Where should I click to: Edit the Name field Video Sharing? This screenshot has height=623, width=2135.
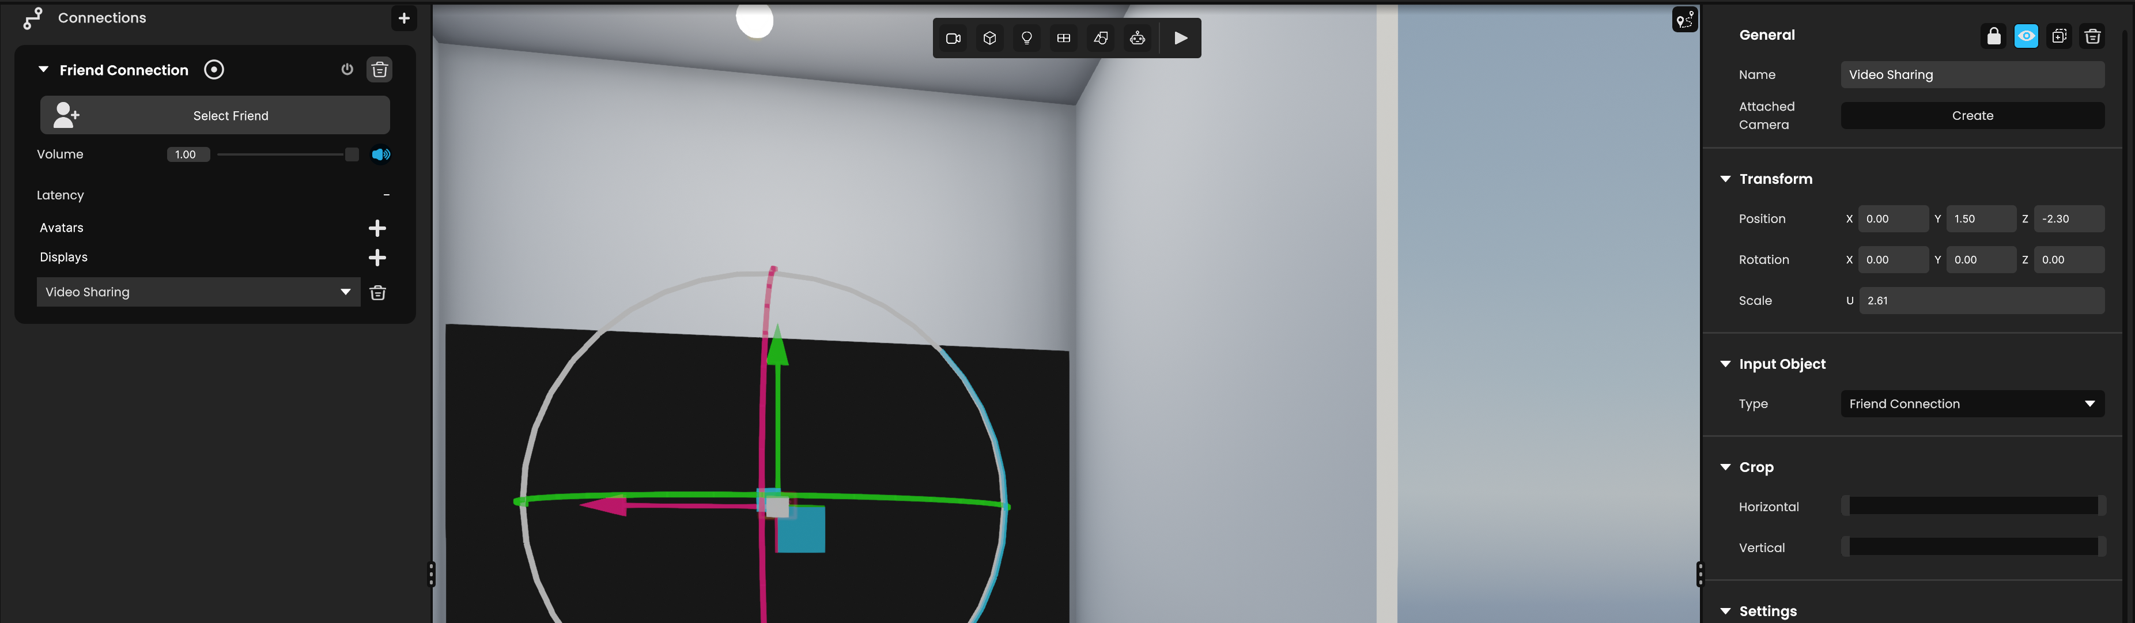(x=1972, y=74)
